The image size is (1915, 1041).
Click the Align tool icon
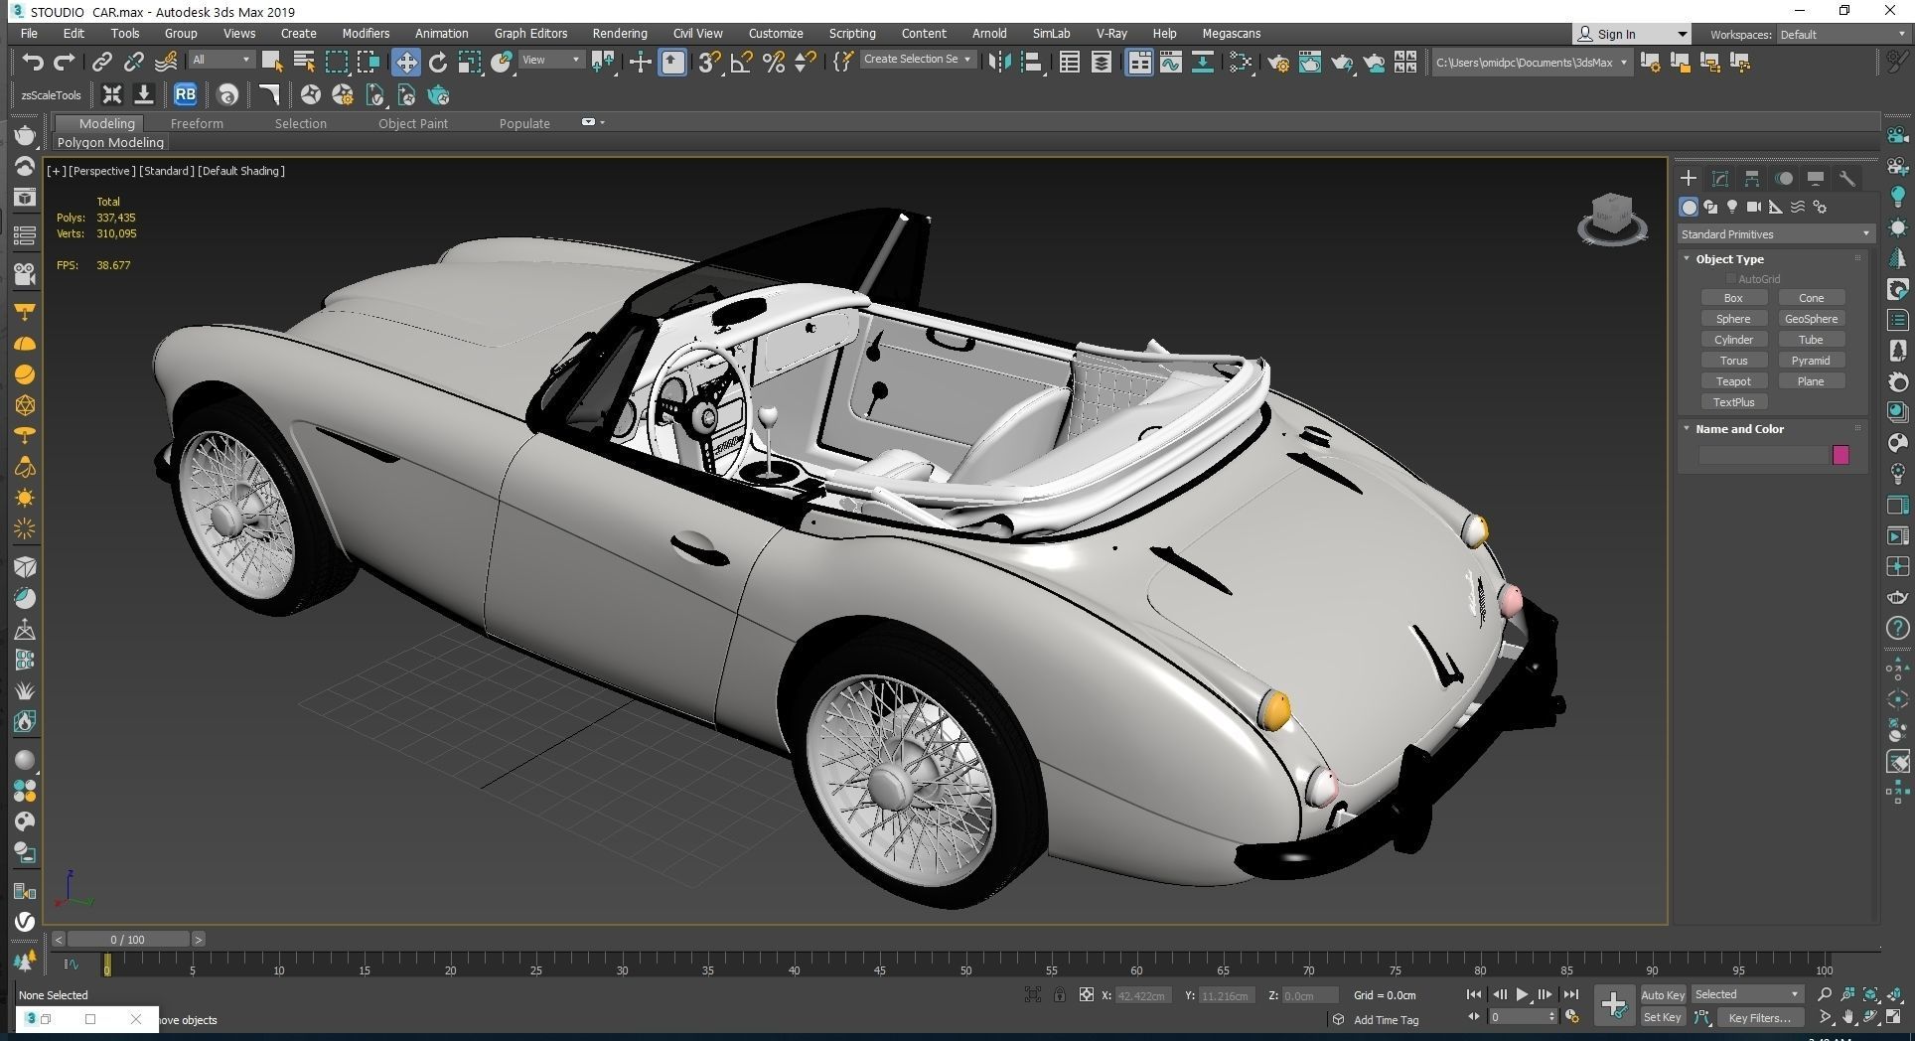pos(1031,62)
